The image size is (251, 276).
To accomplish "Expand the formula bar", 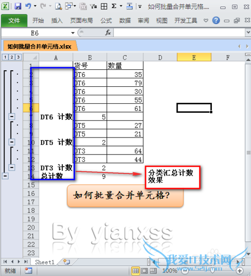I will click(248, 33).
